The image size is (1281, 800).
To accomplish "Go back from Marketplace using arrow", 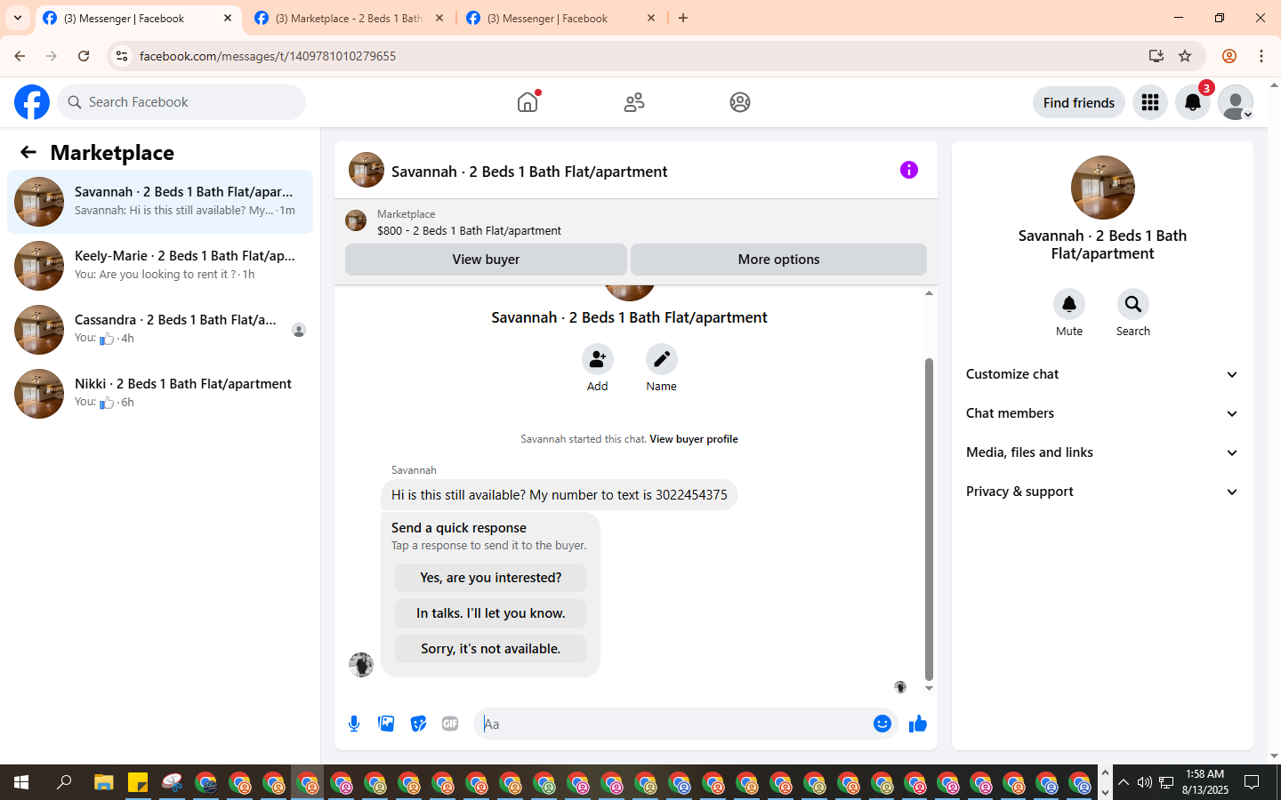I will (x=28, y=152).
